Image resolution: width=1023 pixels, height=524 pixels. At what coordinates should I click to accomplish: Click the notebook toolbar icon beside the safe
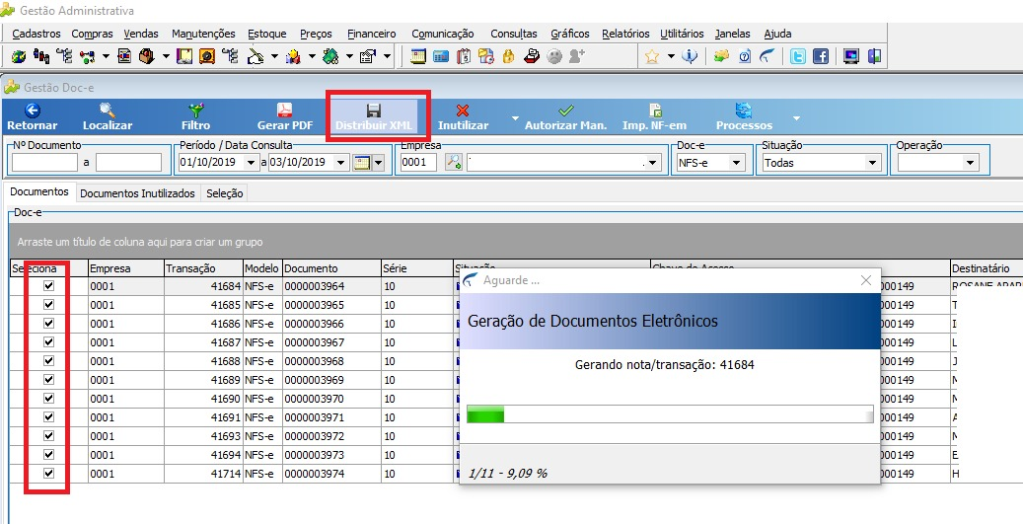coord(184,57)
